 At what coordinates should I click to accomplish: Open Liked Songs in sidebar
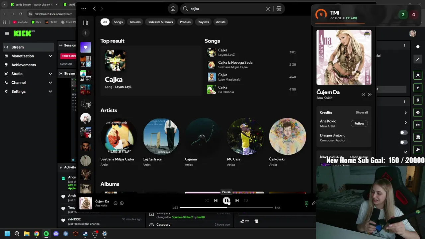[86, 47]
